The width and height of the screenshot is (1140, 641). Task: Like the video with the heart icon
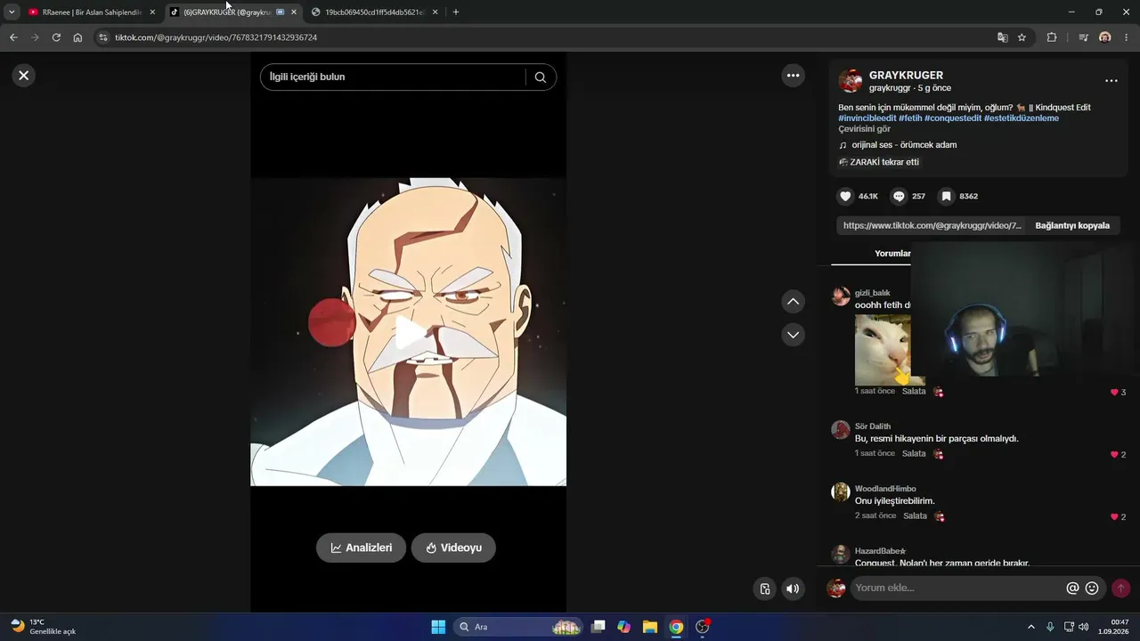845,196
